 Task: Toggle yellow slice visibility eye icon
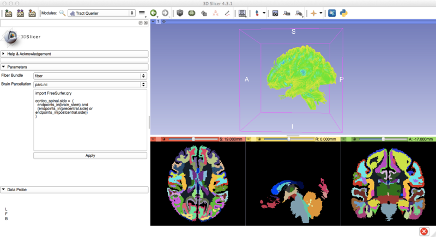point(259,139)
